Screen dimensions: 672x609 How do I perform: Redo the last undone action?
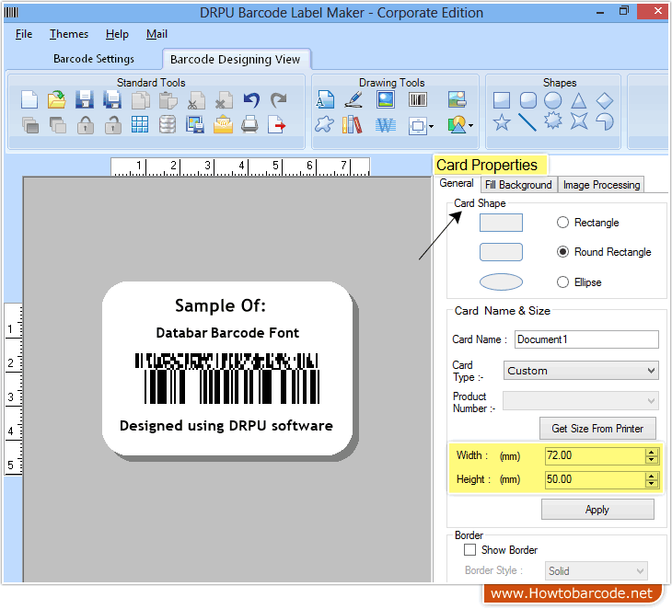(279, 100)
